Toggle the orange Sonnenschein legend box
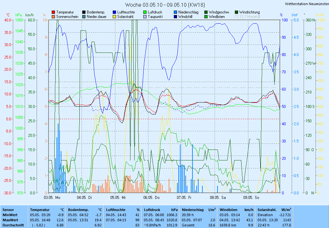 click(x=53, y=17)
